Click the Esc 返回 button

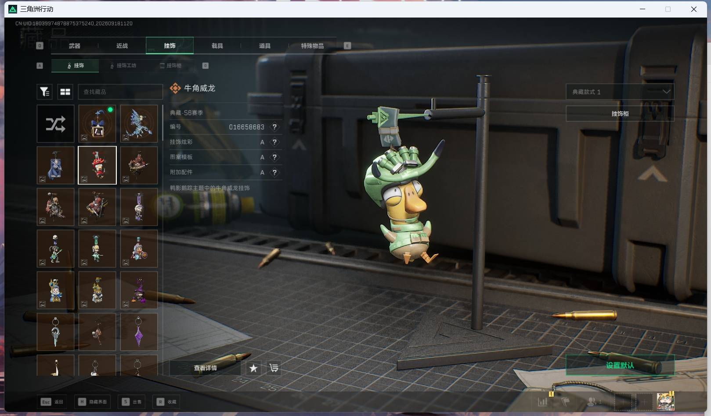coord(52,402)
